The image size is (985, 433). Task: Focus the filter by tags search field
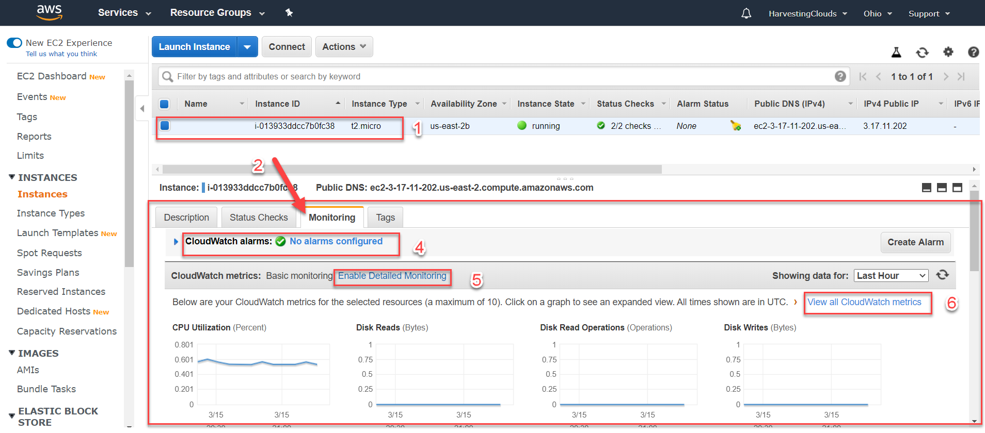coord(503,77)
